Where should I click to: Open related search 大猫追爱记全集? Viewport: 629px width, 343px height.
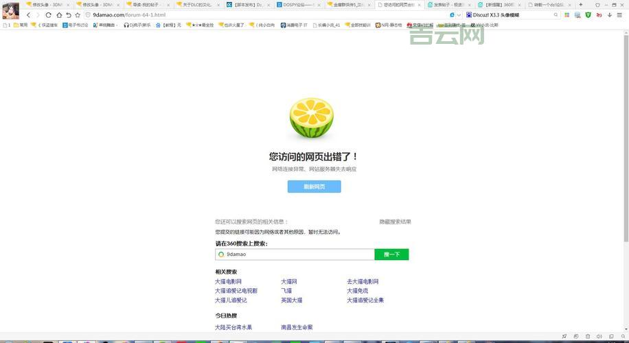365,300
